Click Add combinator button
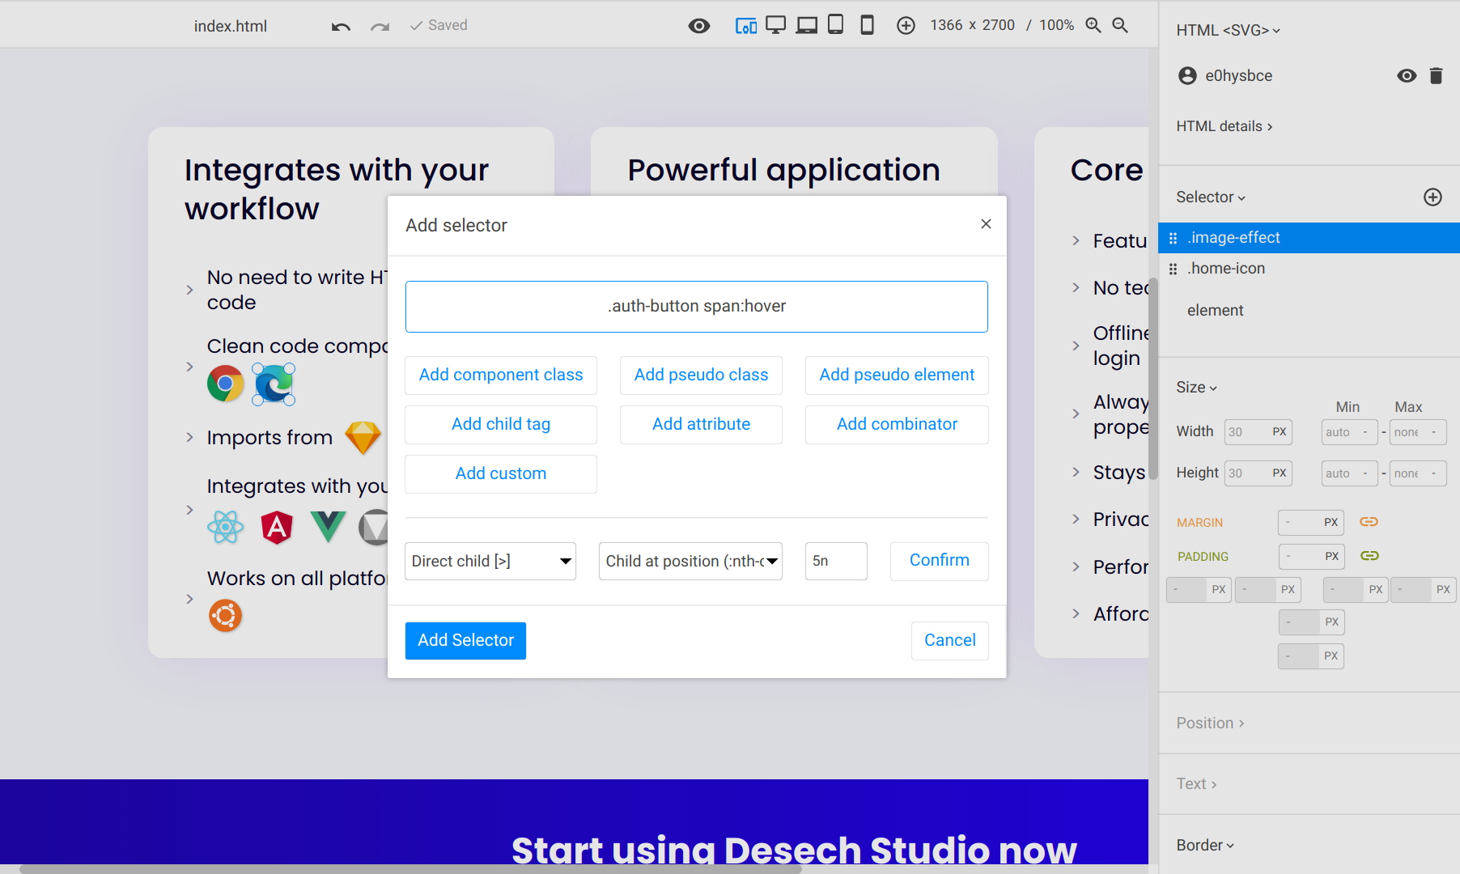1460x874 pixels. point(897,425)
